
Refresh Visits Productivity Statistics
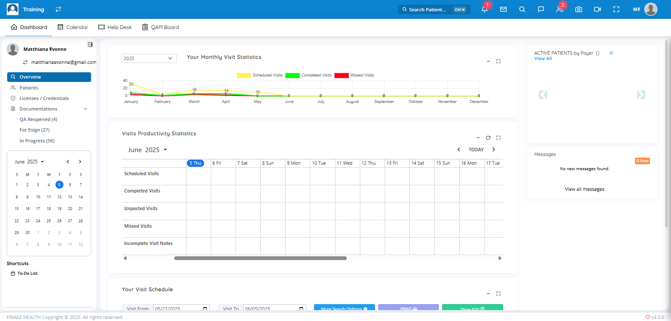pyautogui.click(x=488, y=138)
